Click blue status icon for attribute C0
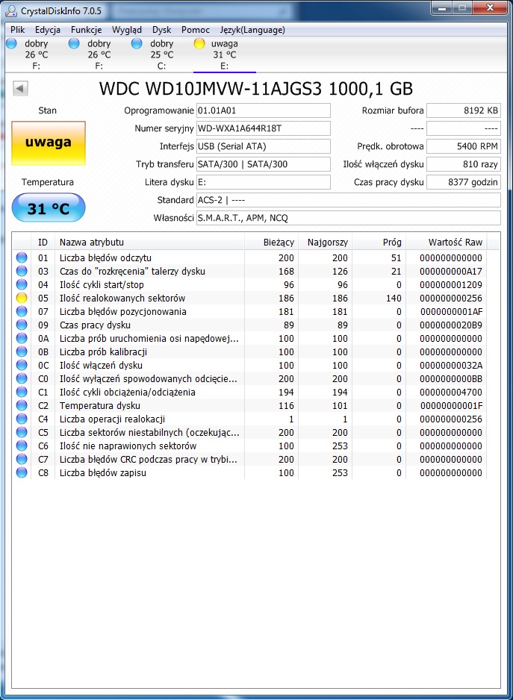Screen dimensions: 513x700 point(22,378)
